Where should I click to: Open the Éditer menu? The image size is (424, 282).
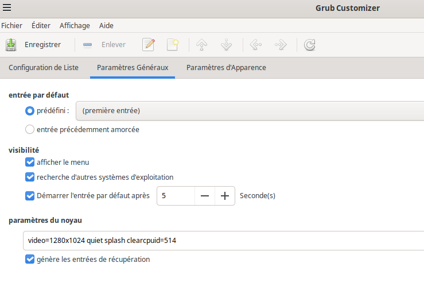(x=41, y=25)
